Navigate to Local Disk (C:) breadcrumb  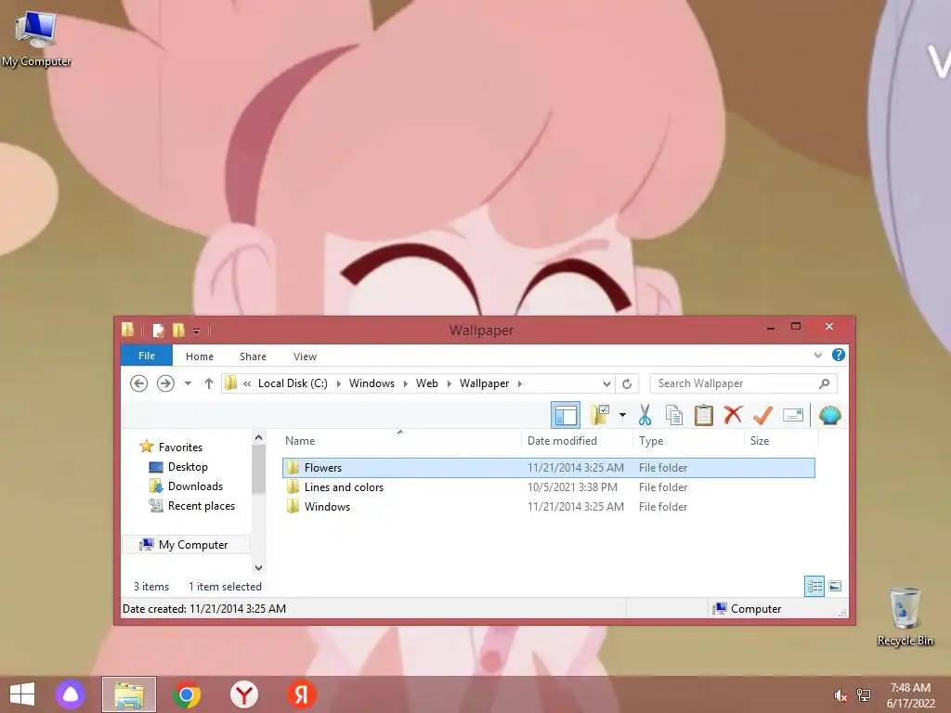293,383
